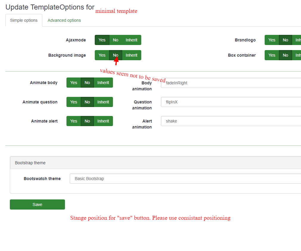This screenshot has width=301, height=251.
Task: Choose Inherit for Animate alert
Action: [x=103, y=121]
